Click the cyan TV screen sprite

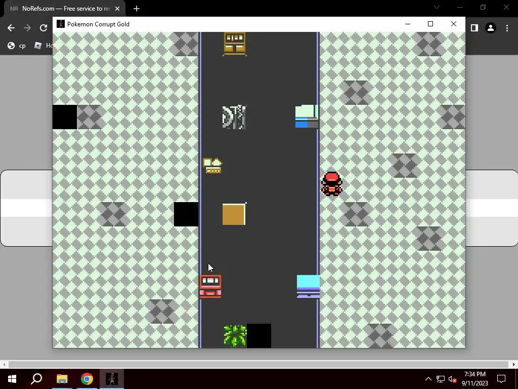(308, 287)
